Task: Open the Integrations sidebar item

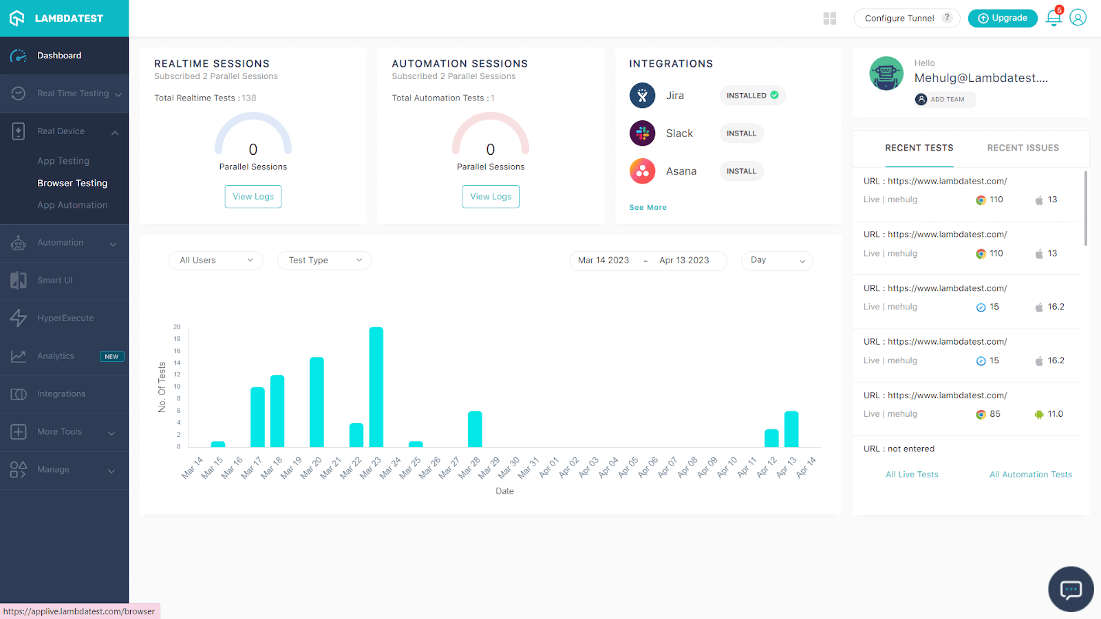Action: (x=61, y=393)
